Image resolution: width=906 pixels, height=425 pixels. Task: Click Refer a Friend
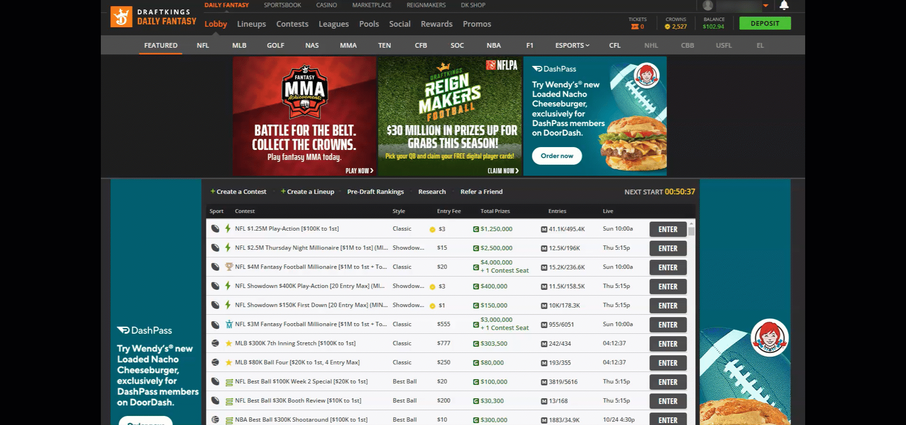[481, 191]
